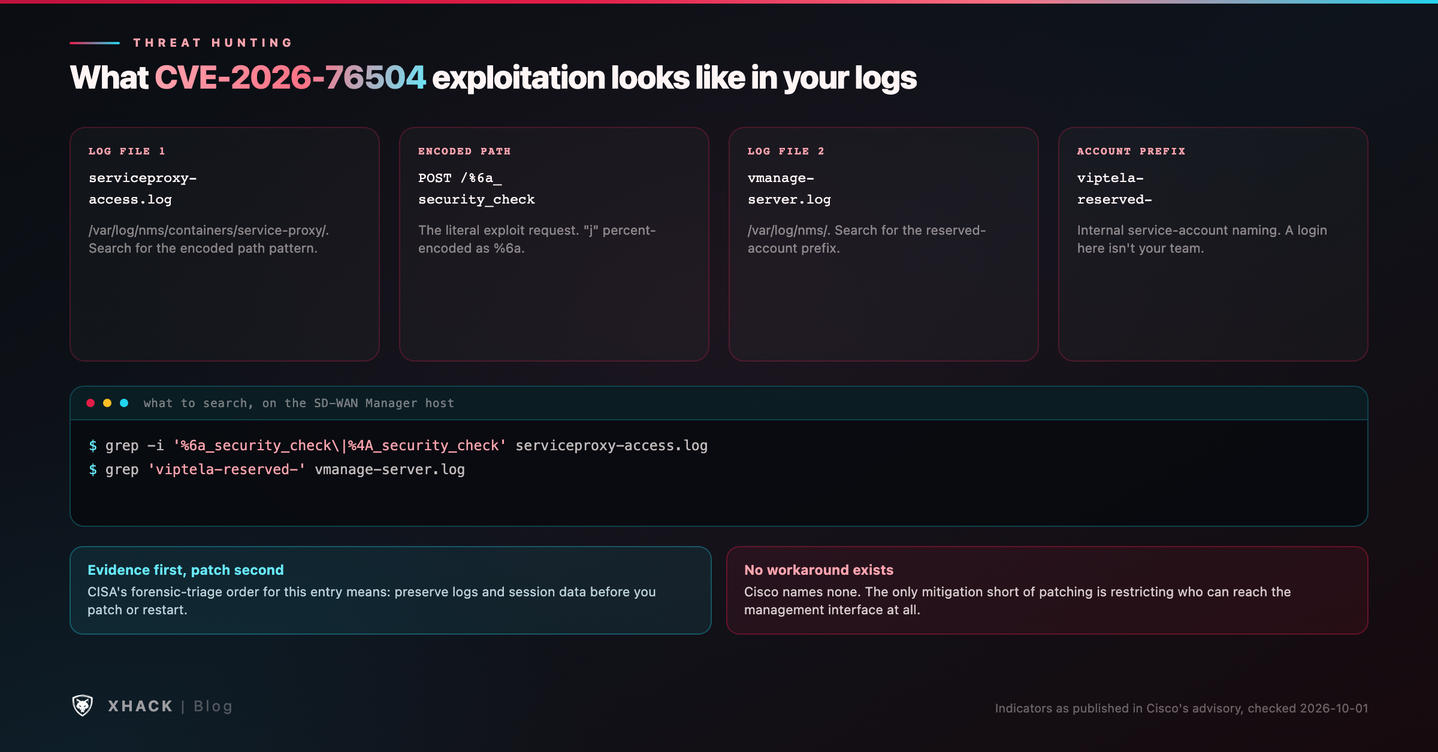
Task: Click the THREAT HUNTING section label
Action: pyautogui.click(x=213, y=43)
